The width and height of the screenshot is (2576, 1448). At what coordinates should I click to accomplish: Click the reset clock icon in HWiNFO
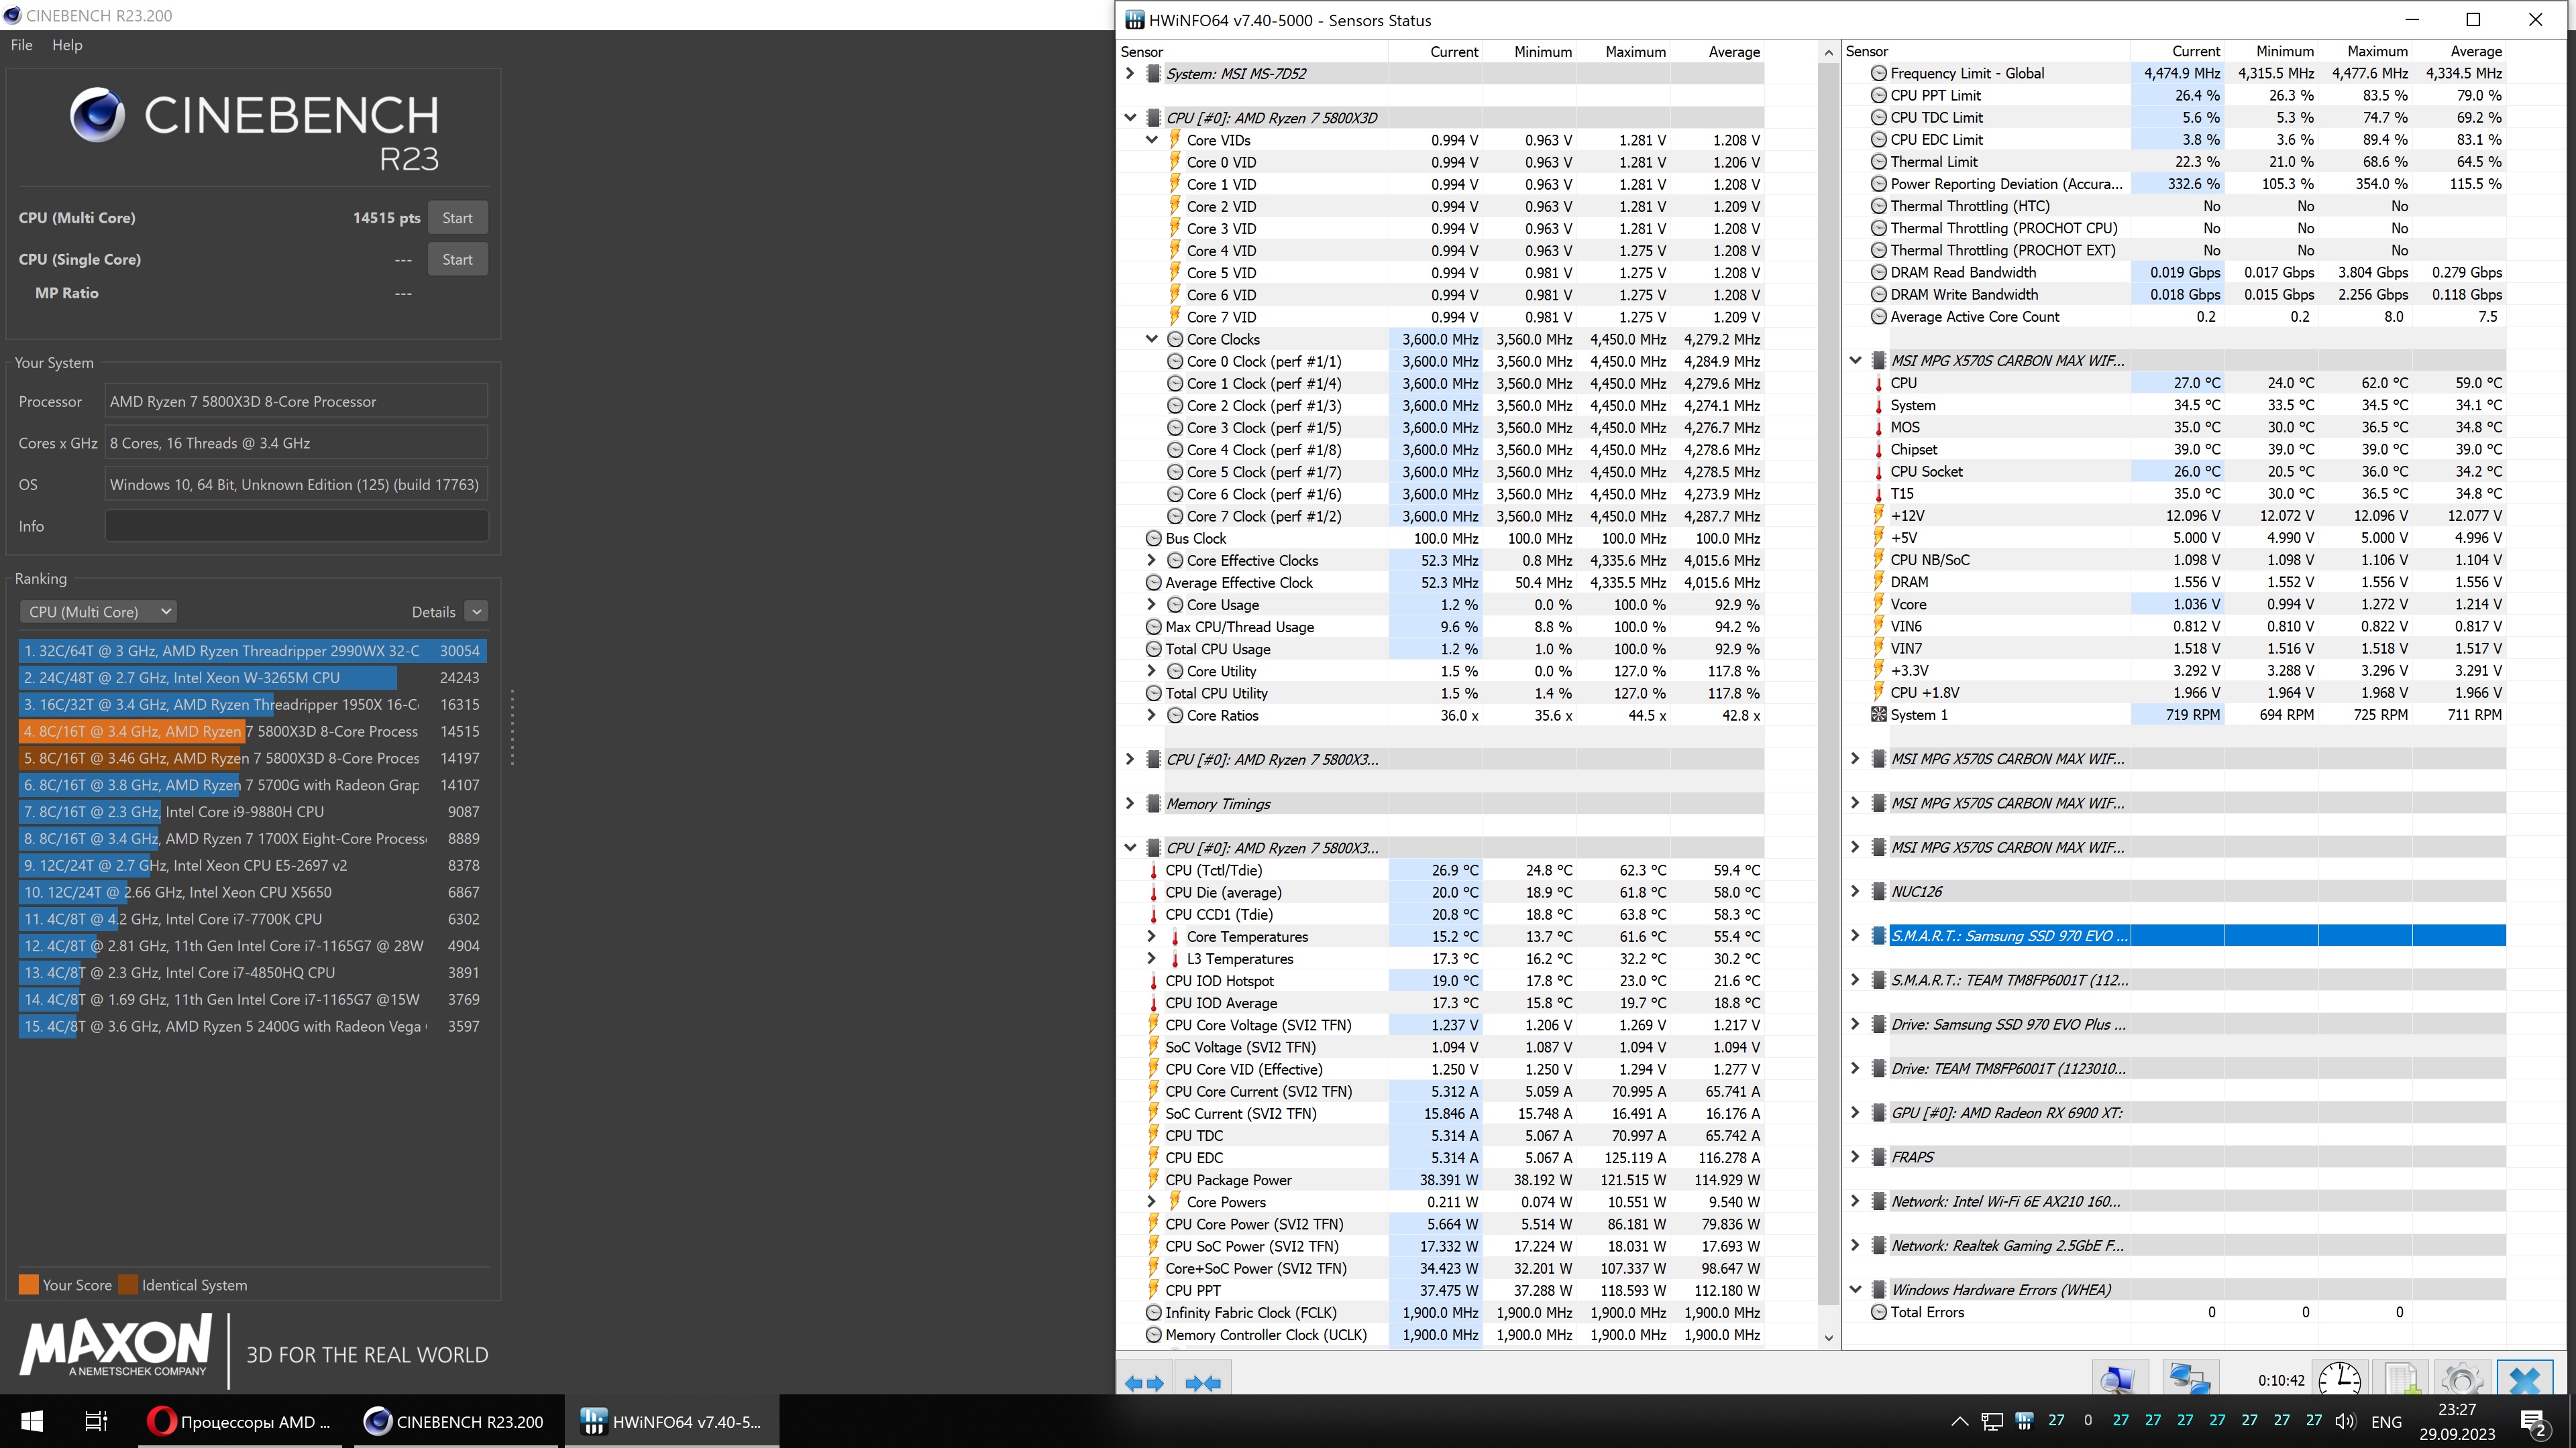point(2339,1380)
